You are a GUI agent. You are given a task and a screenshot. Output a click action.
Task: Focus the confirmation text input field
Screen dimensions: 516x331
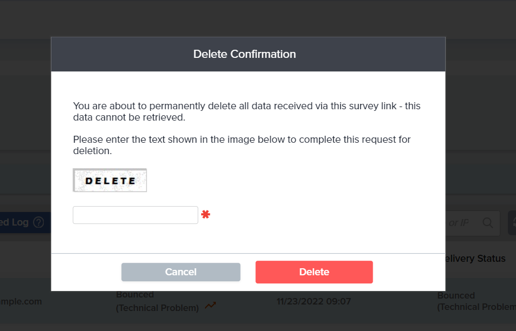[135, 215]
